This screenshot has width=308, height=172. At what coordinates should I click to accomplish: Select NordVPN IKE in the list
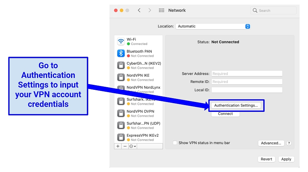coord(138,77)
